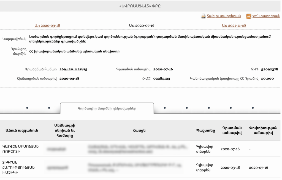Click the «ԵՎՐՈԱՍՖԱԼՏ» ՓԲԸ title
This screenshot has height=180, width=282.
[x=140, y=6]
